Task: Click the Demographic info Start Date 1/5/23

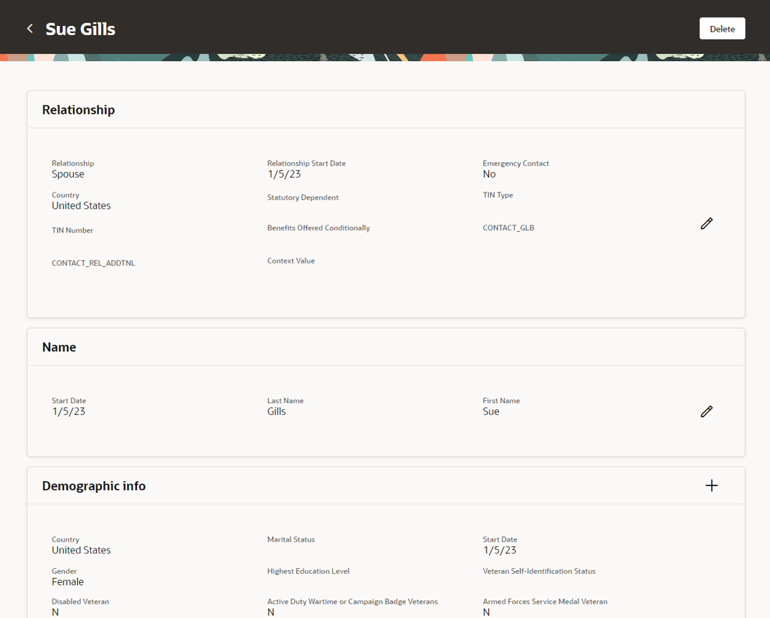Action: [x=500, y=551]
